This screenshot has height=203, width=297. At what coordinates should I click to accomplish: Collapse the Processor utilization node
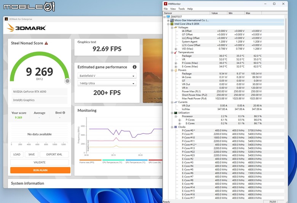pos(176,116)
